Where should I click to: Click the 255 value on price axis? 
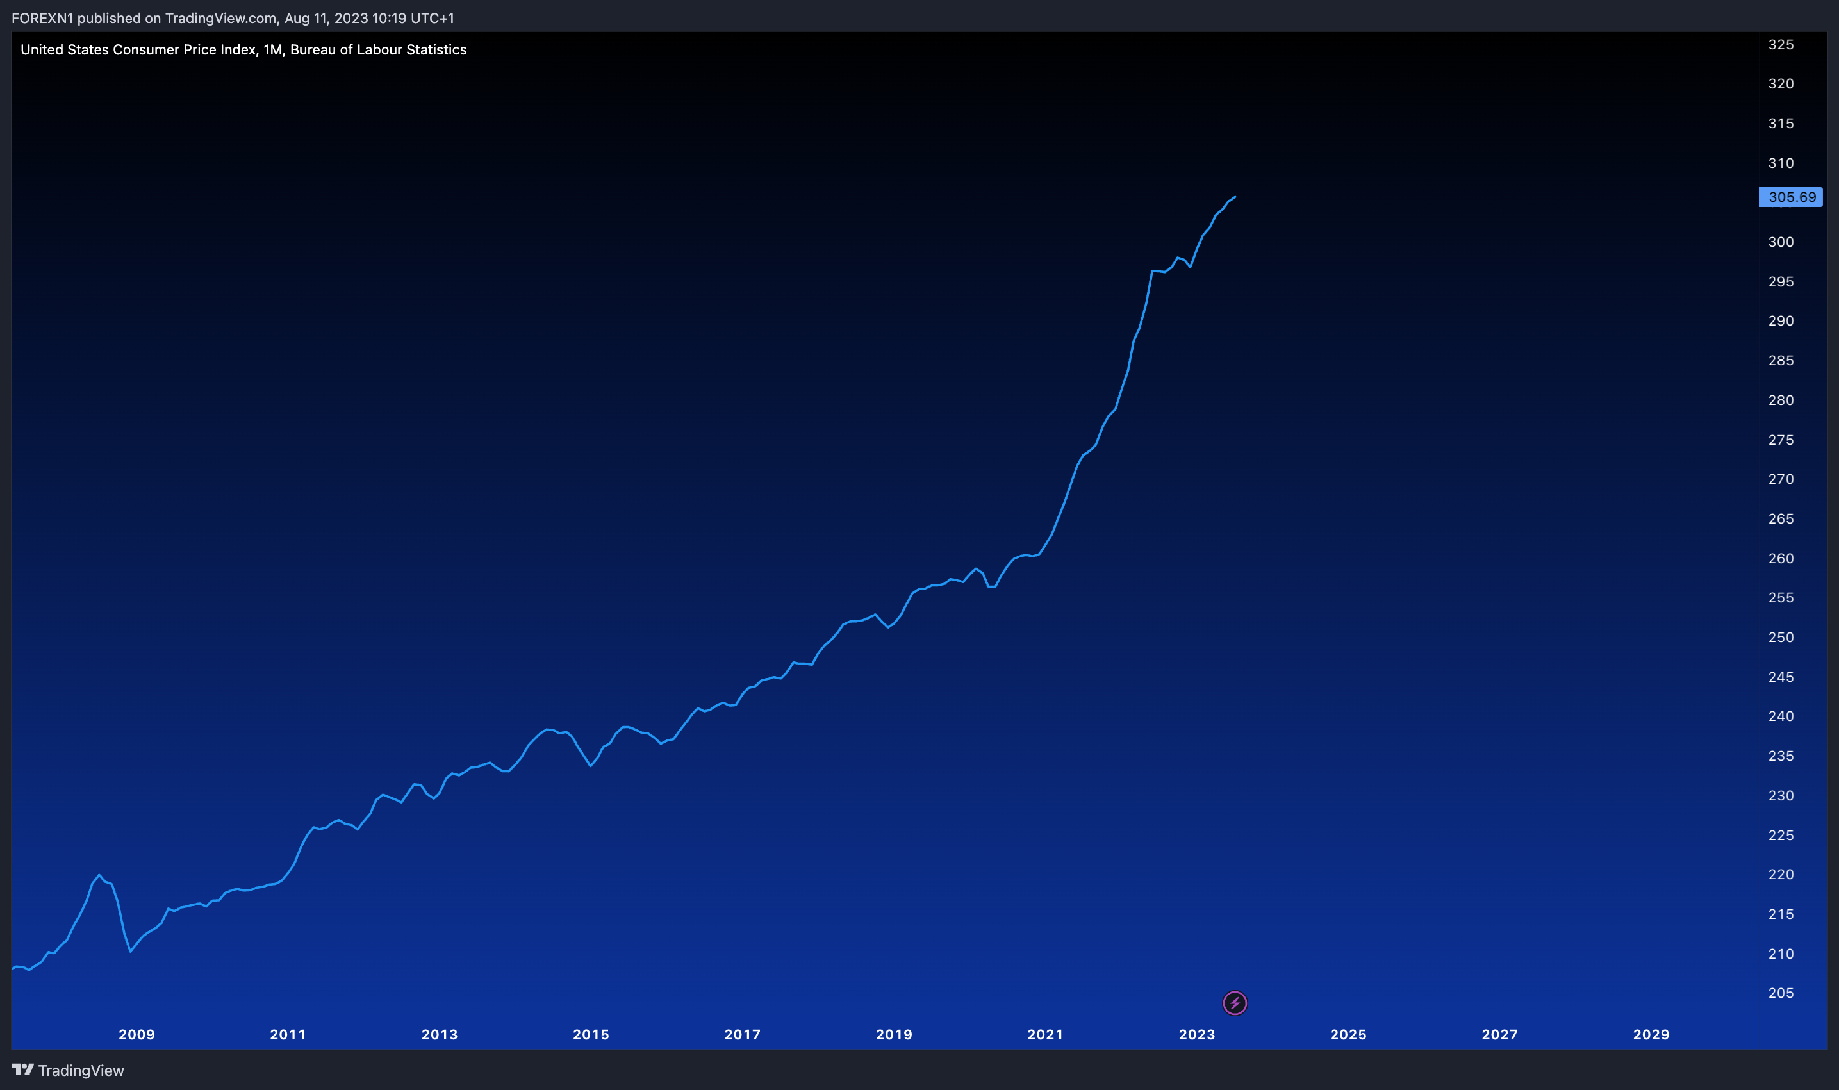(1781, 598)
